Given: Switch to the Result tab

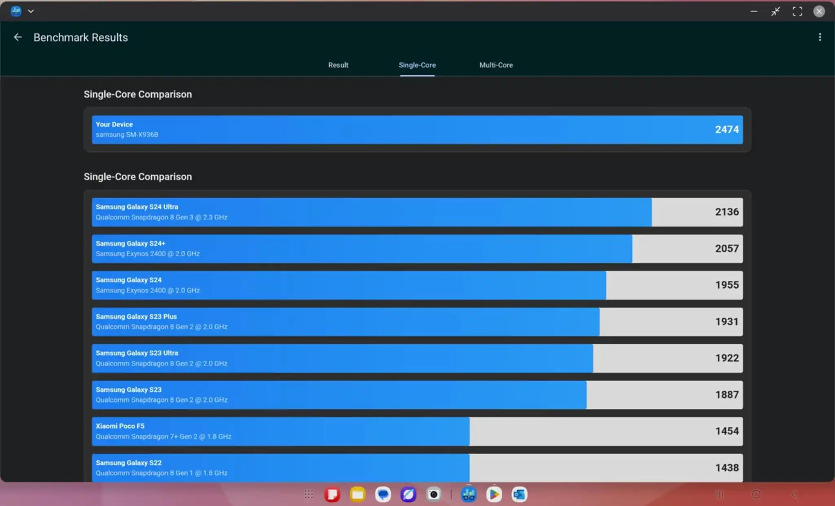Looking at the screenshot, I should point(338,65).
